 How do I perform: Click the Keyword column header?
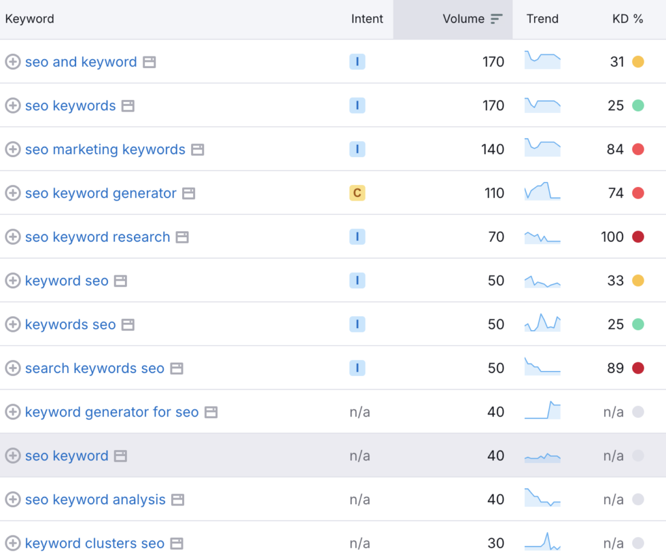pyautogui.click(x=30, y=19)
